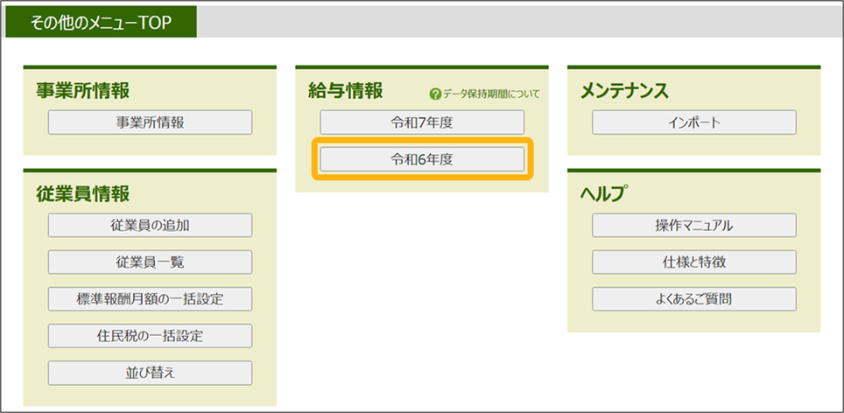Open the 操作マニュアル
Image resolution: width=844 pixels, height=413 pixels.
[693, 225]
